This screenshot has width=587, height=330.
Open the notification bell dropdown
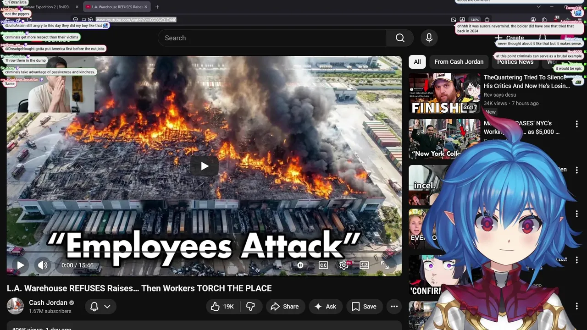[100, 307]
